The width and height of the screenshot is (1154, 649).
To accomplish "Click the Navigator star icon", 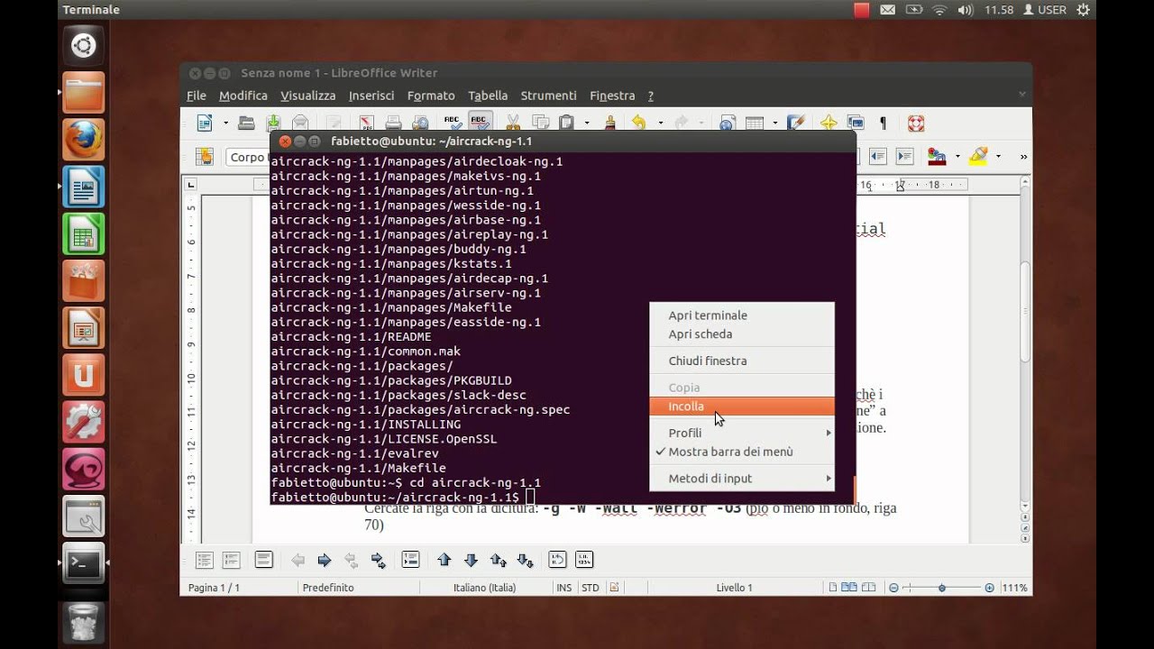I will (x=829, y=123).
